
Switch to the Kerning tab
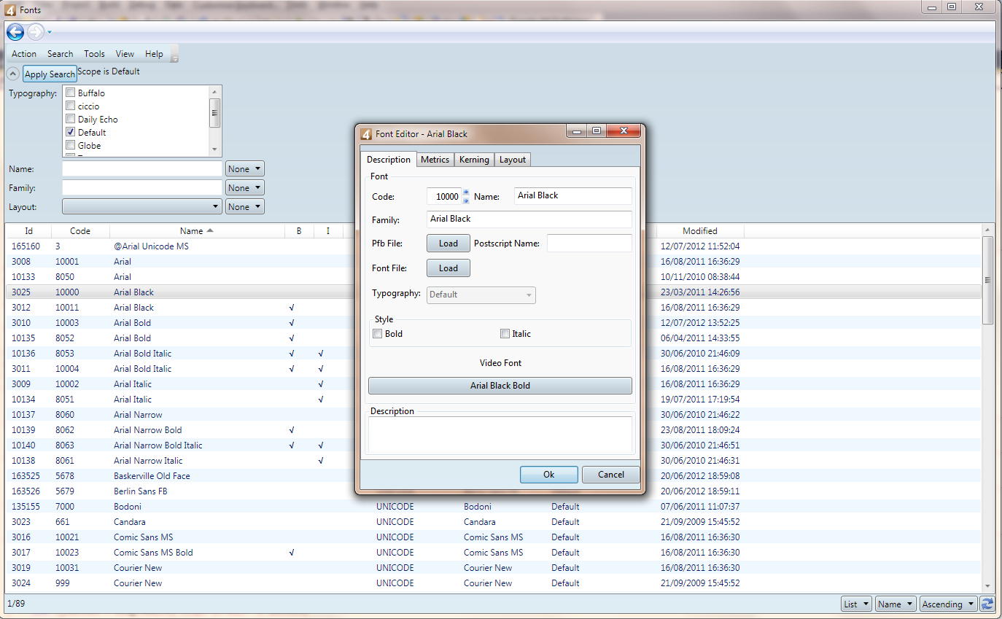pyautogui.click(x=474, y=160)
